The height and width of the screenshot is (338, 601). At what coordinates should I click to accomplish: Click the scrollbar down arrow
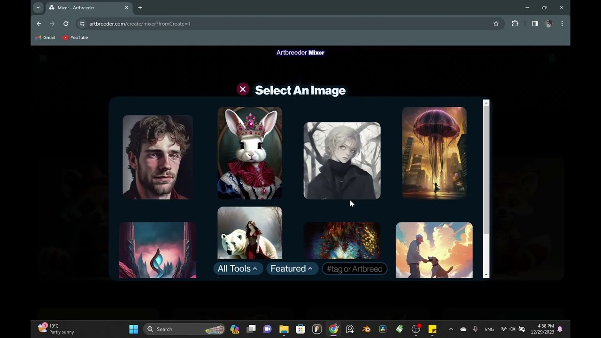[486, 275]
